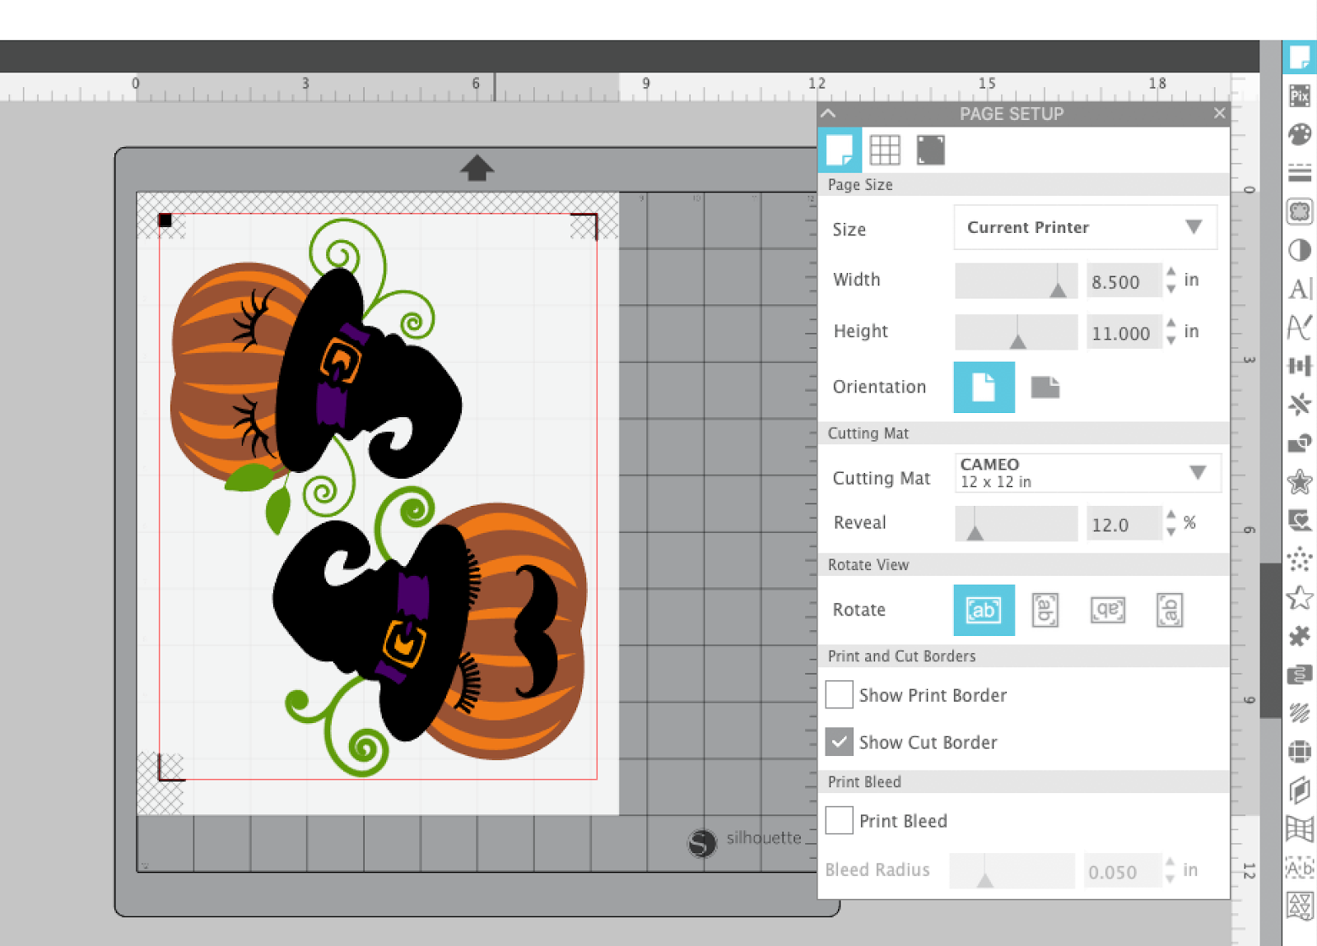
Task: Open the Fill color palette panel
Action: coord(1300,134)
